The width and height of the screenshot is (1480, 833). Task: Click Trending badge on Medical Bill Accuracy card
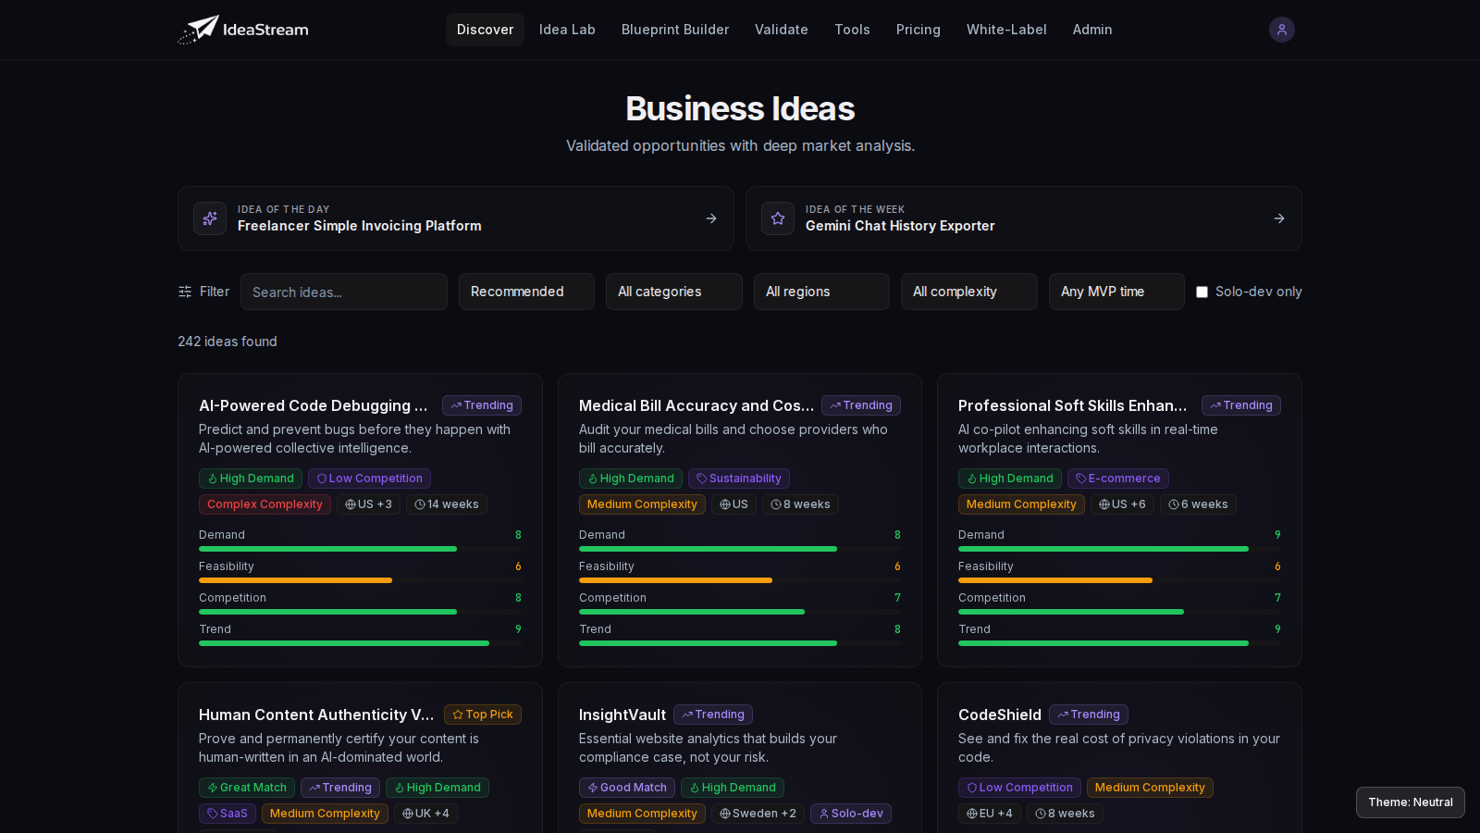[x=861, y=405]
